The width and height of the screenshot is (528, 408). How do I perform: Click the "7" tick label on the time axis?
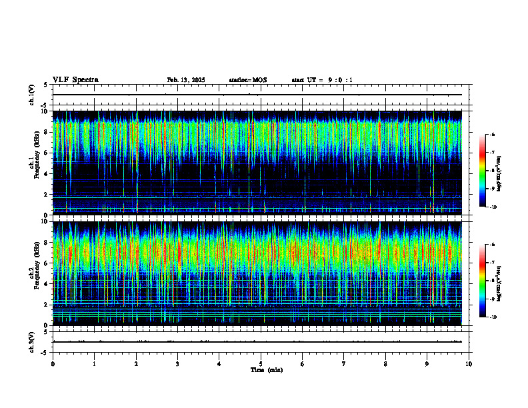point(344,364)
